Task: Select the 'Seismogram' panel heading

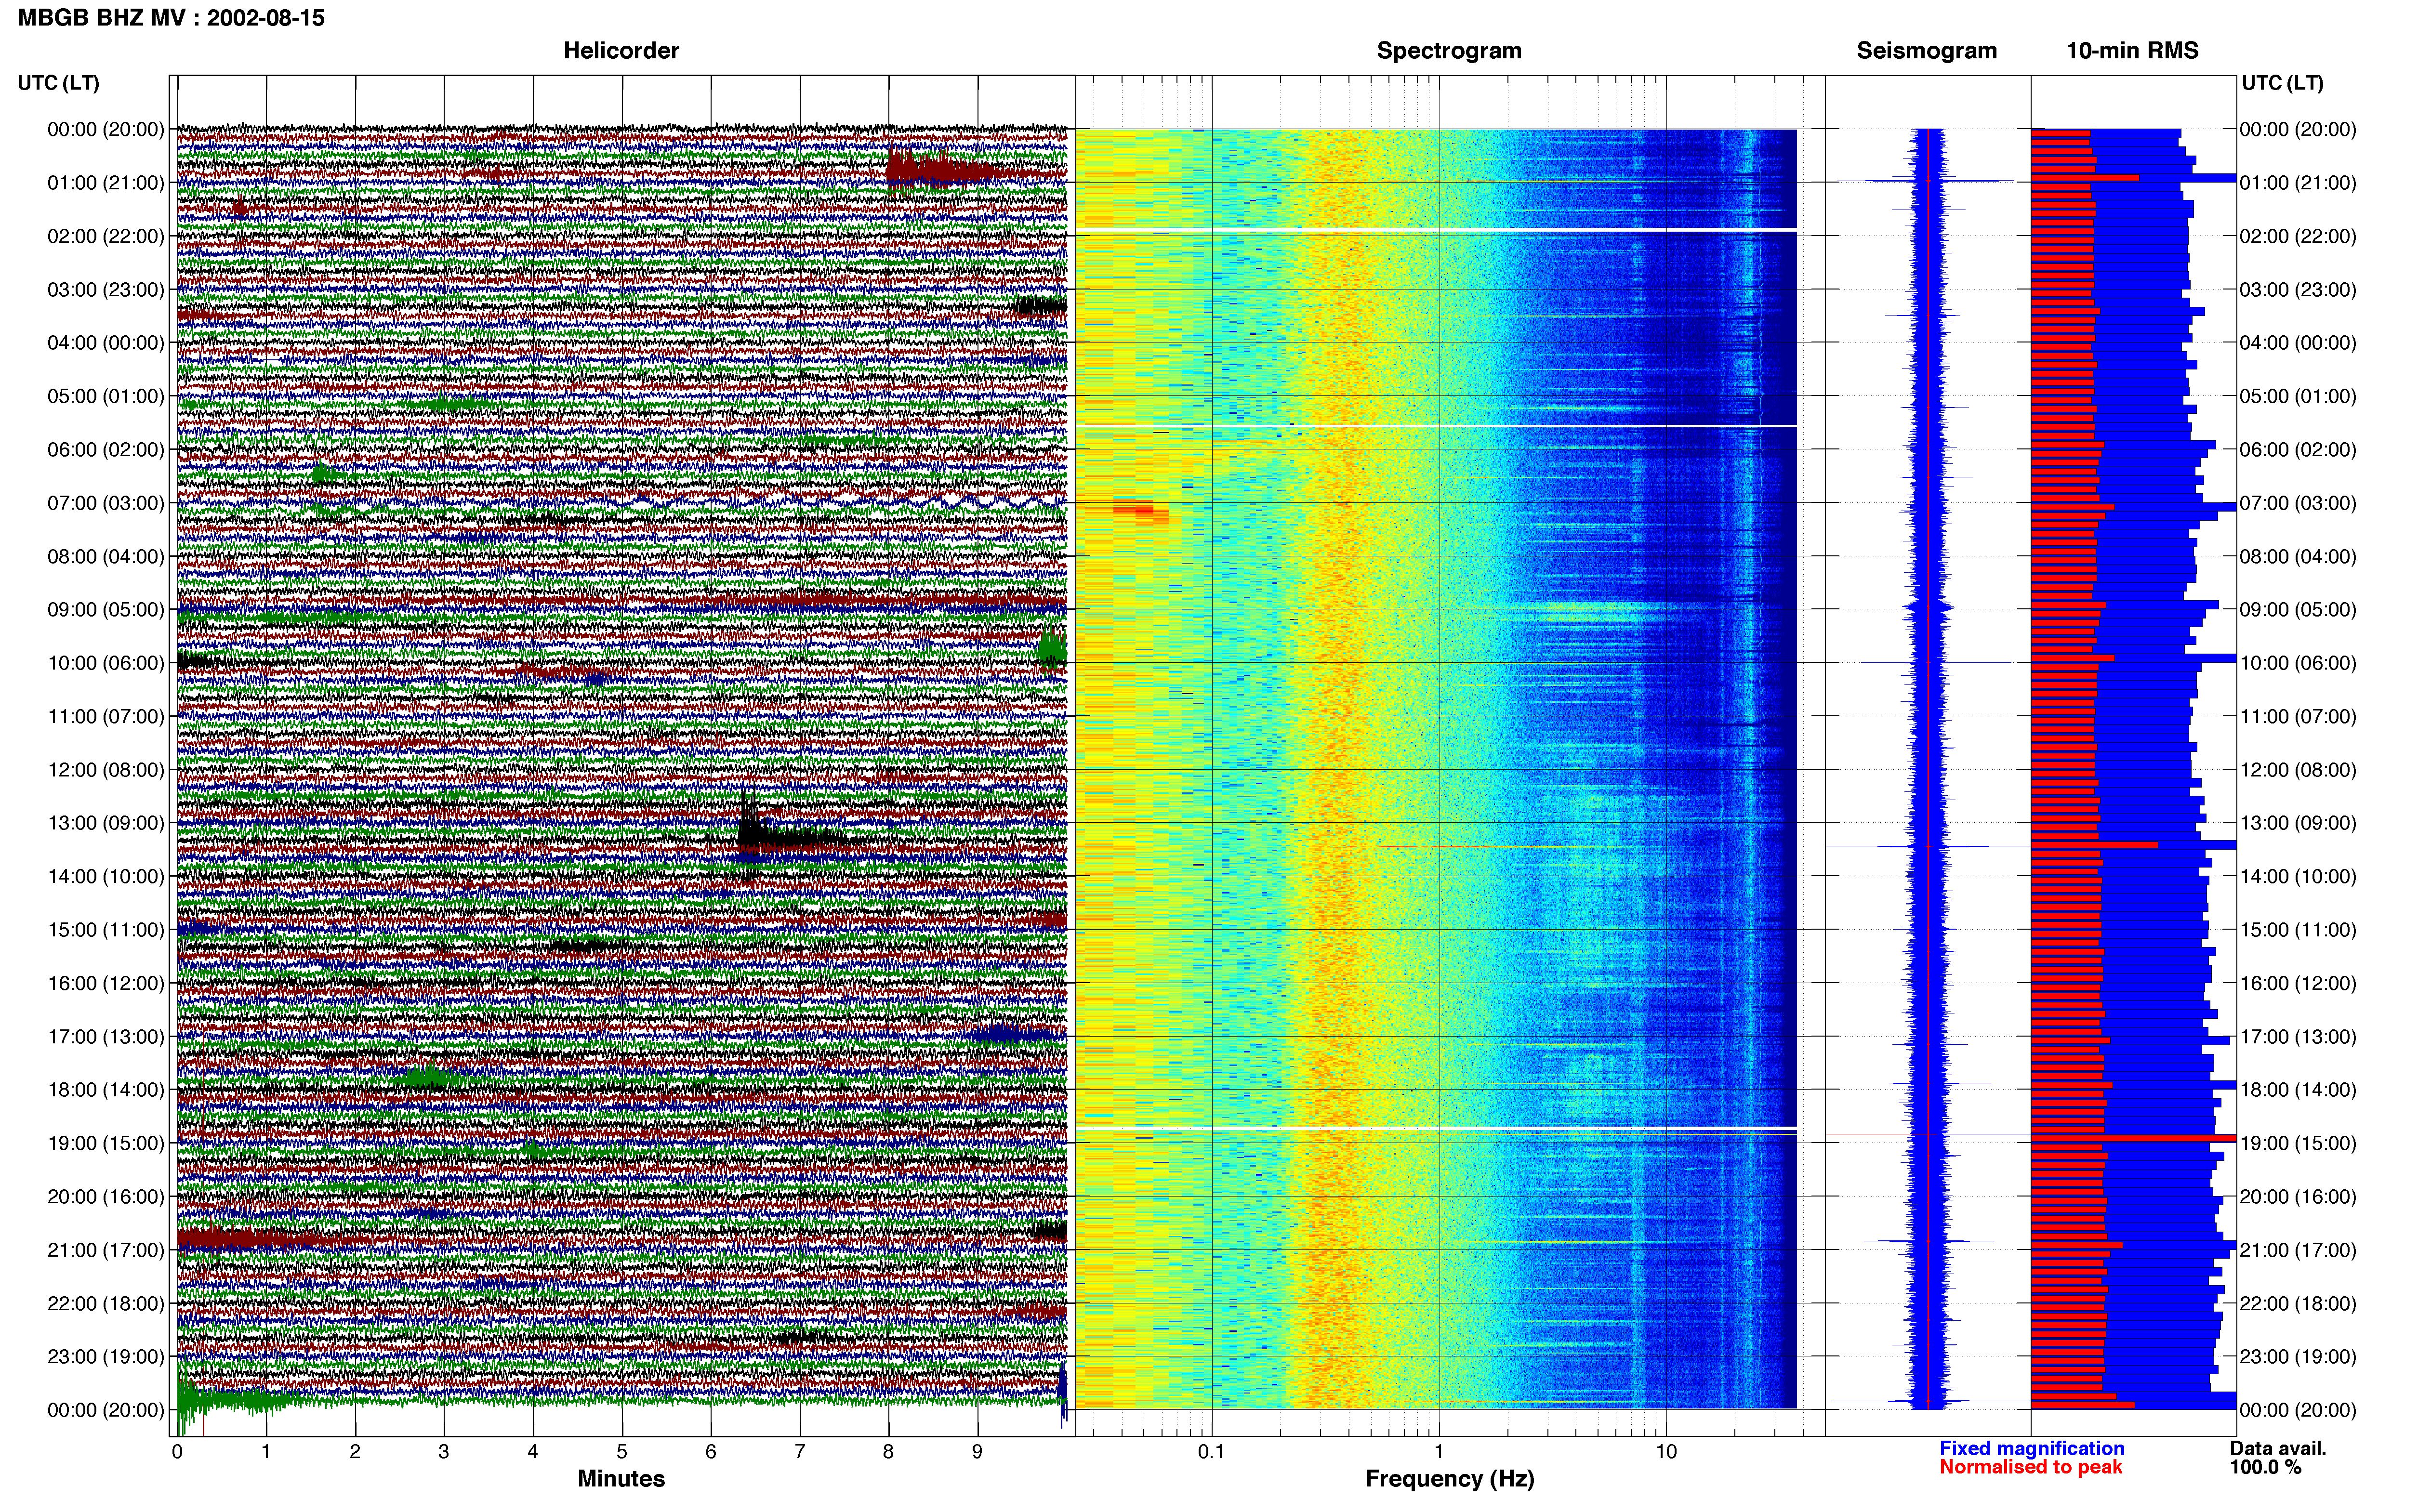Action: tap(1926, 51)
